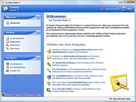Open Startbildschirm in the sidebar

(x=16, y=64)
